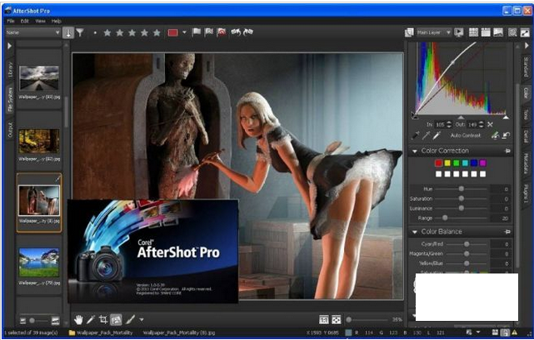Screen dimensions: 534x340
Task: Clear rating with the dot icon
Action: click(x=95, y=32)
